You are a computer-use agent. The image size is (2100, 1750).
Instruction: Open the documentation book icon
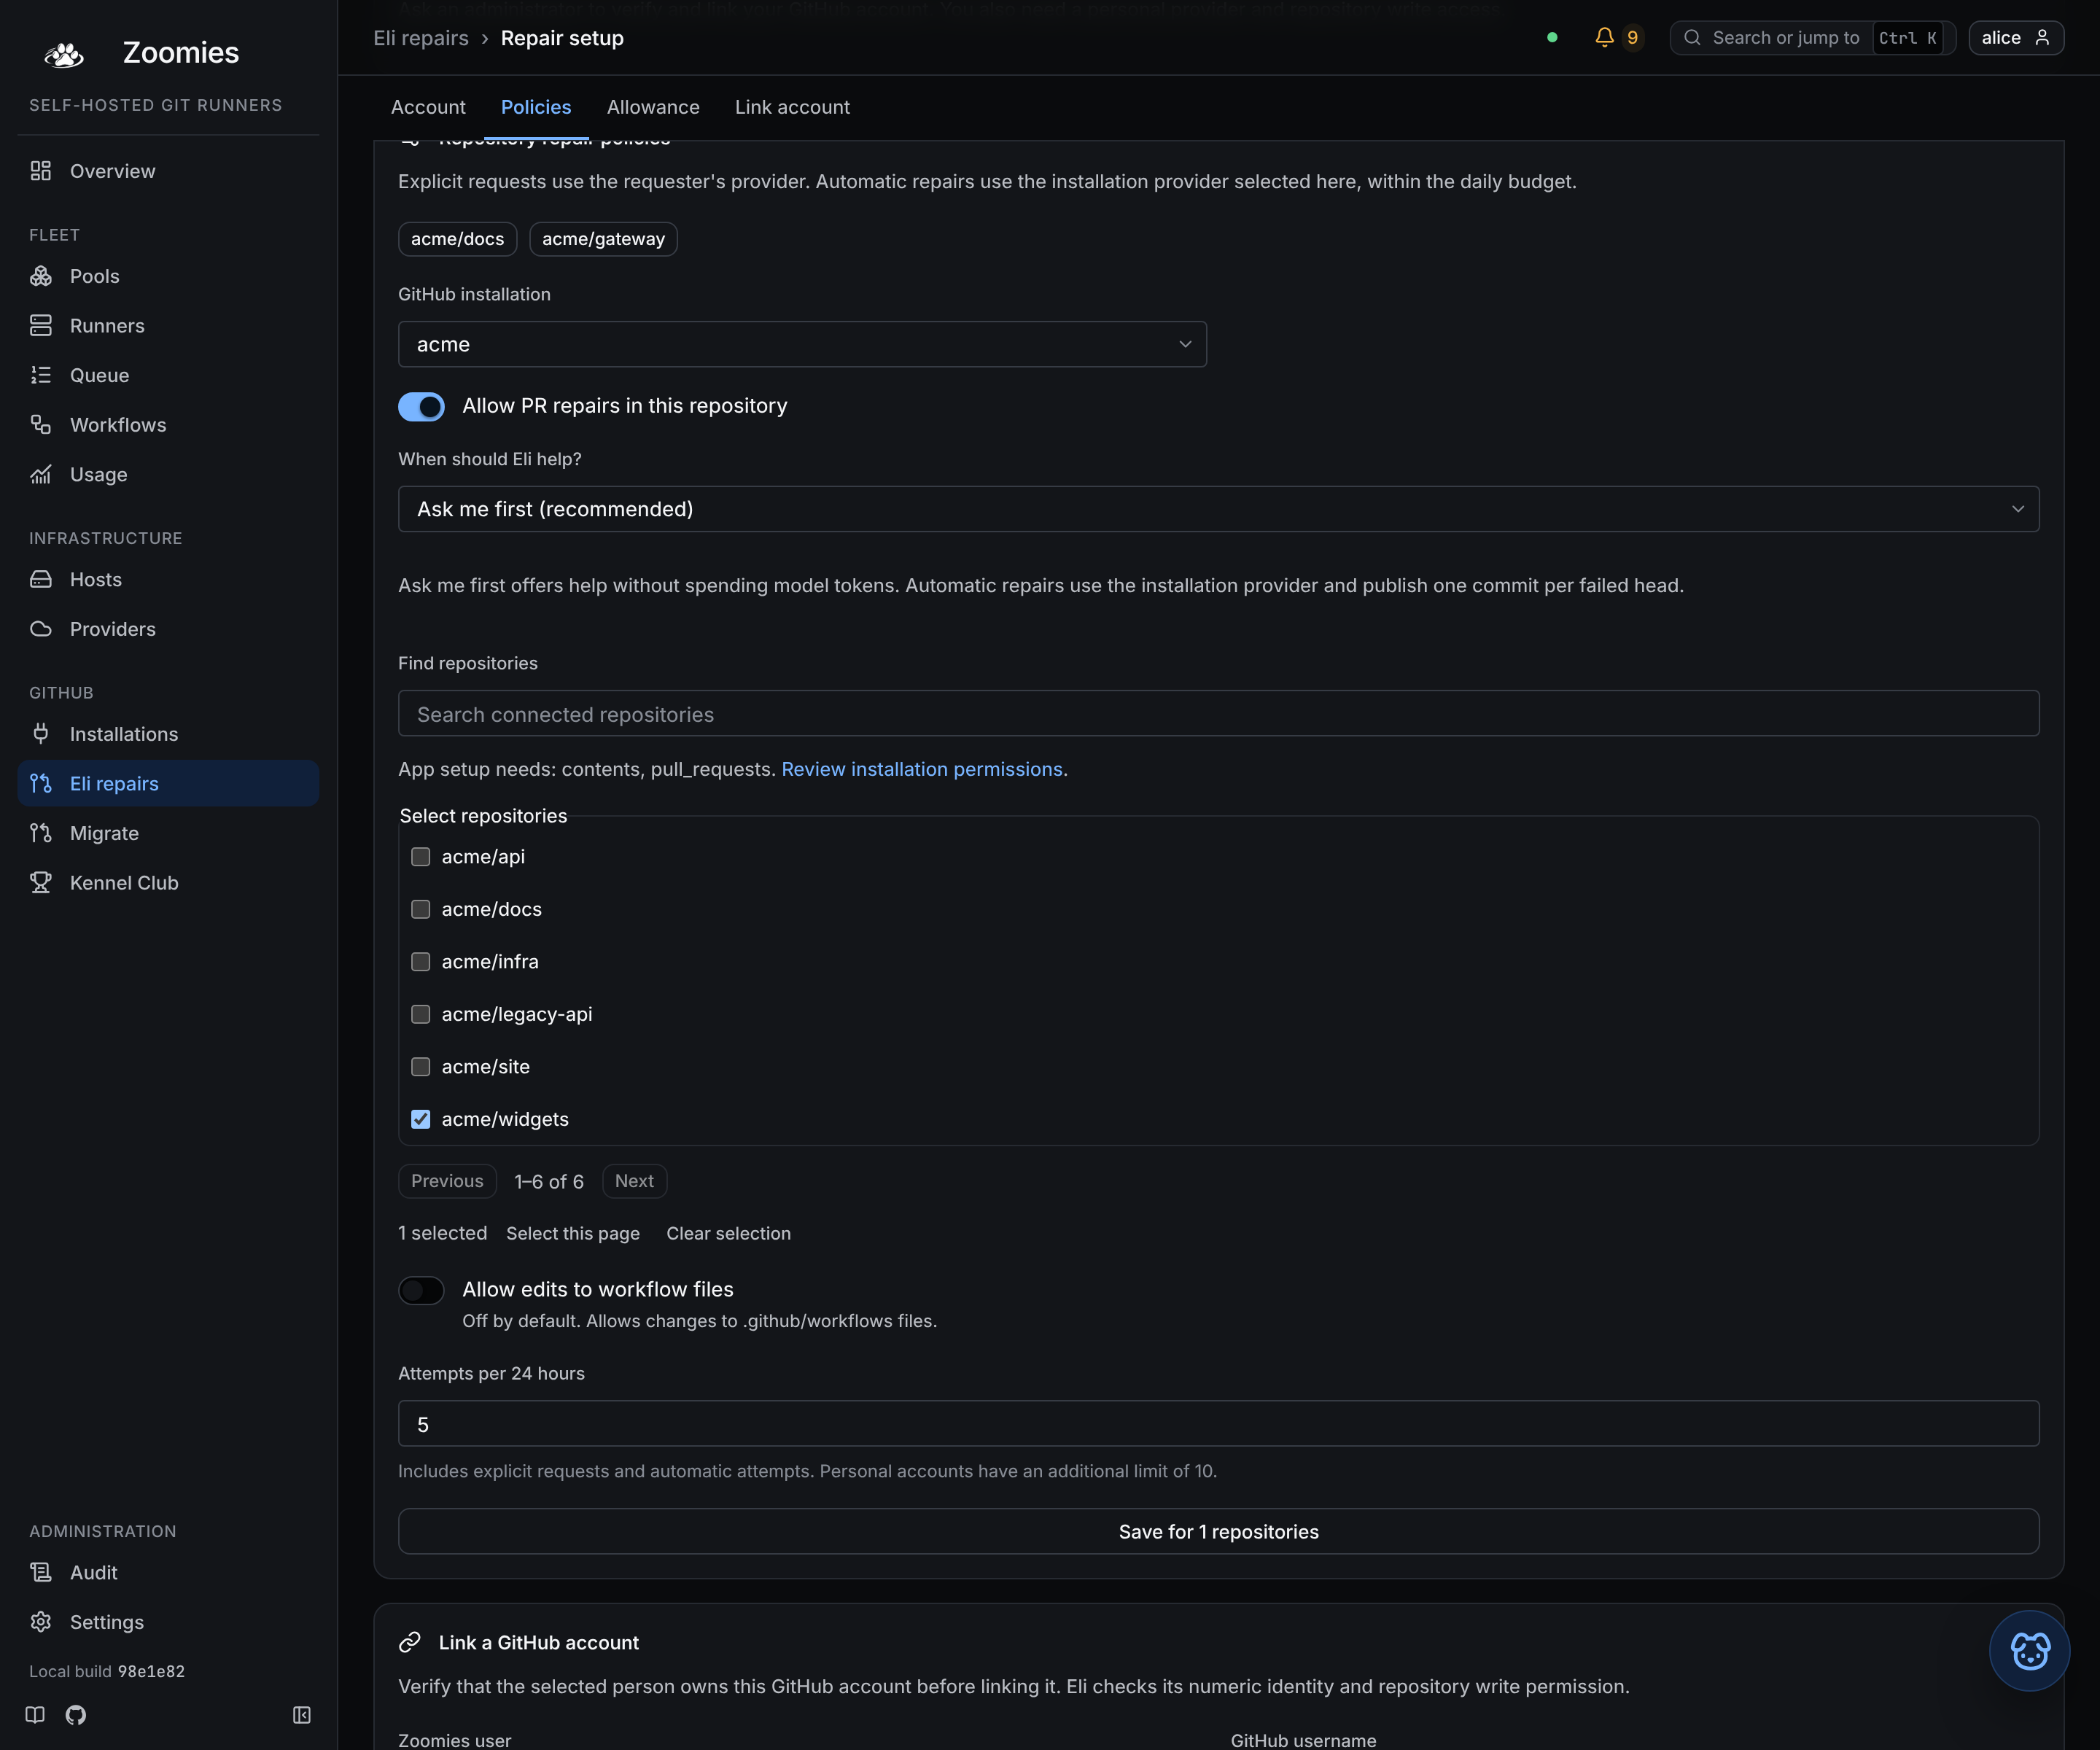[x=35, y=1715]
